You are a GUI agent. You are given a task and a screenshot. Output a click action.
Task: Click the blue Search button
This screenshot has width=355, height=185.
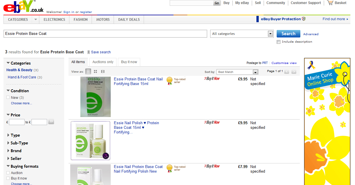coord(288,34)
